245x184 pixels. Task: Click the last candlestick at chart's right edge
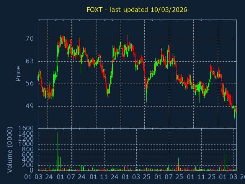pyautogui.click(x=236, y=112)
